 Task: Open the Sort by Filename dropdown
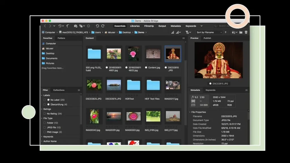click(x=209, y=33)
